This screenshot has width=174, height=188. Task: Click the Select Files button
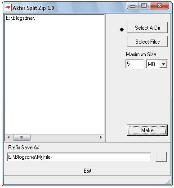pyautogui.click(x=147, y=42)
